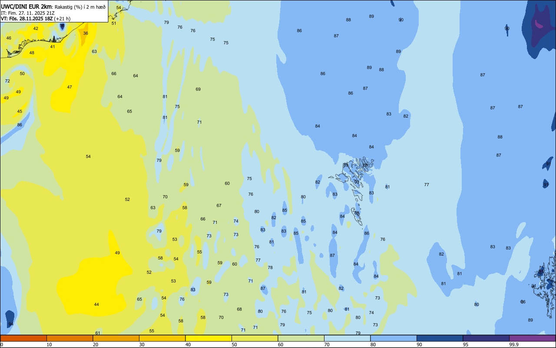
Task: Click the 60–70 light green legend swatch
Action: [301, 338]
